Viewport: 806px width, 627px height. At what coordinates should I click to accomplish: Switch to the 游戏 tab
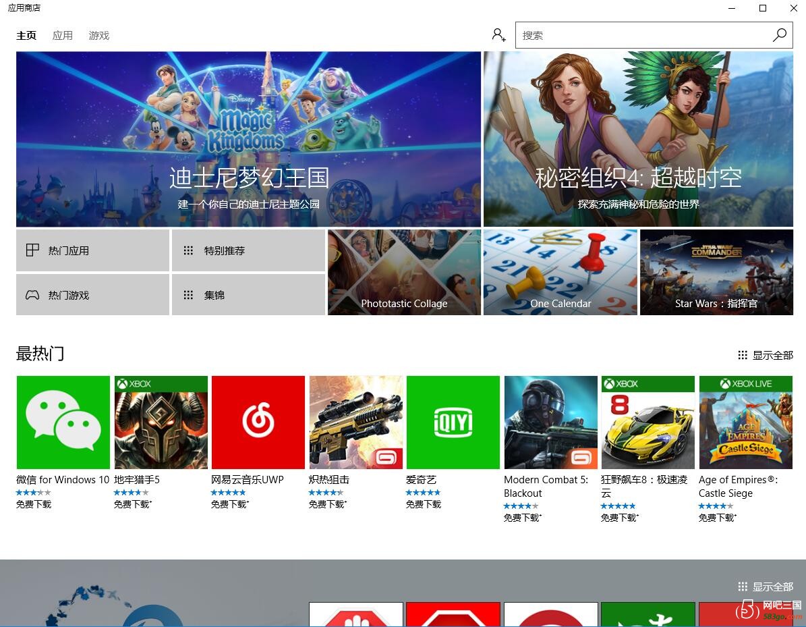tap(99, 36)
